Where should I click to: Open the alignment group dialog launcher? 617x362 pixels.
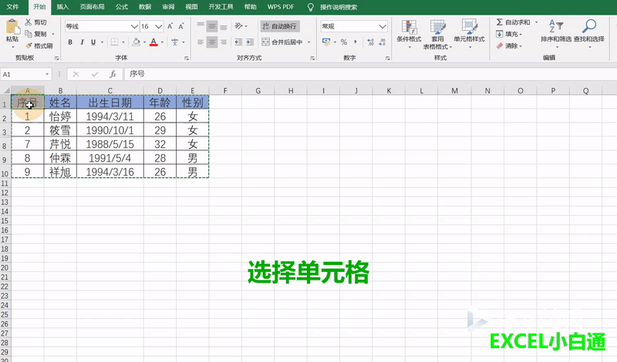coord(312,59)
